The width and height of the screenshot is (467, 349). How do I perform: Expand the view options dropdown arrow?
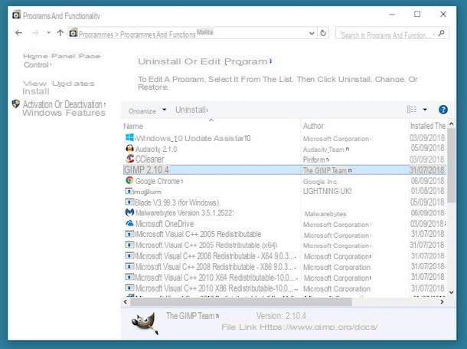click(x=425, y=110)
